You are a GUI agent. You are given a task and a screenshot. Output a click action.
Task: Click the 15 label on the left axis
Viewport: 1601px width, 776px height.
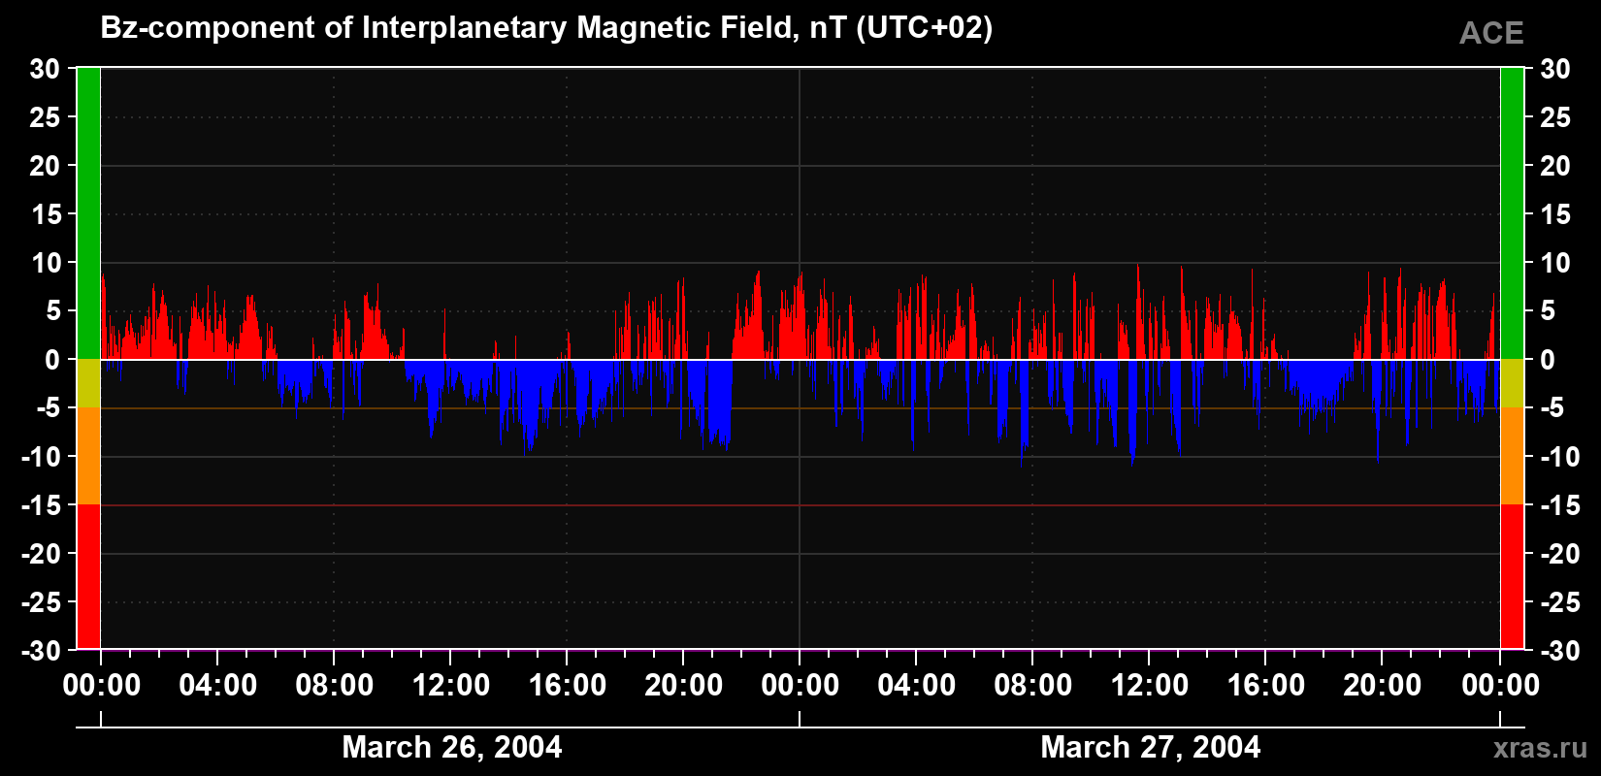click(x=45, y=214)
